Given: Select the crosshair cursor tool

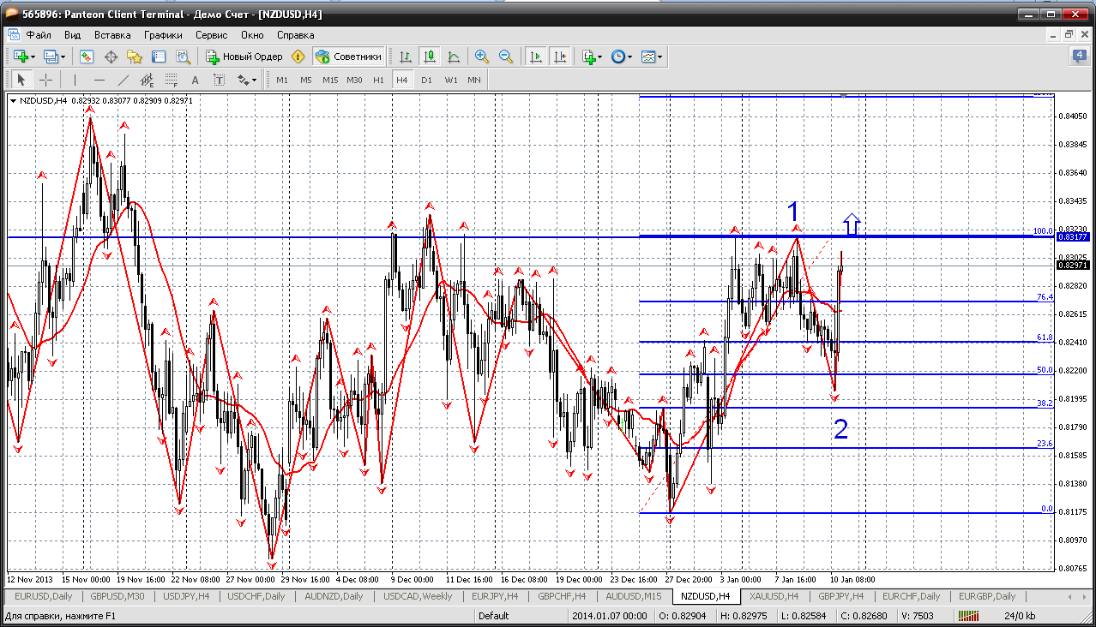Looking at the screenshot, I should pyautogui.click(x=46, y=80).
